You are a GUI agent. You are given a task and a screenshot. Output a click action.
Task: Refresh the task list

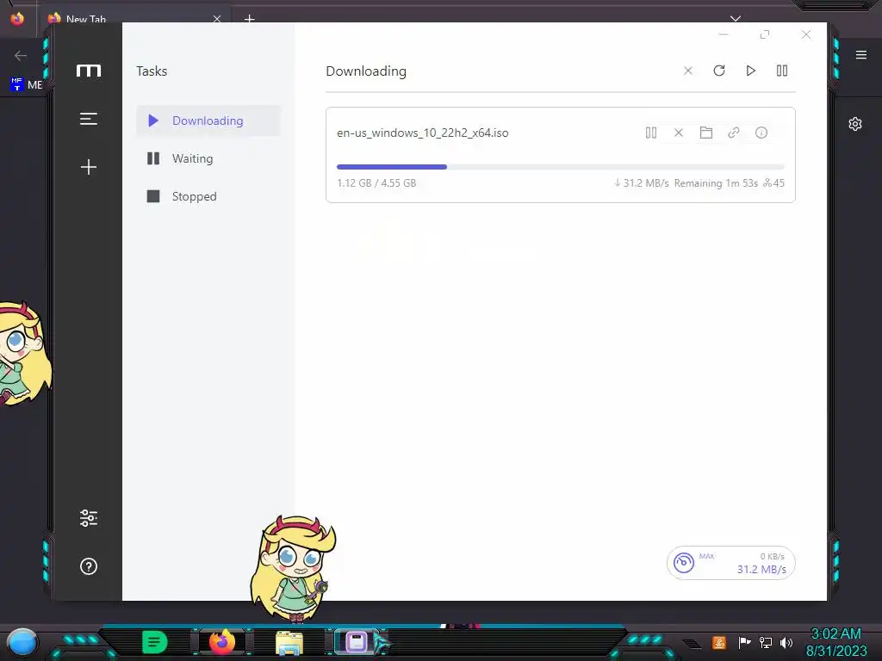click(719, 71)
